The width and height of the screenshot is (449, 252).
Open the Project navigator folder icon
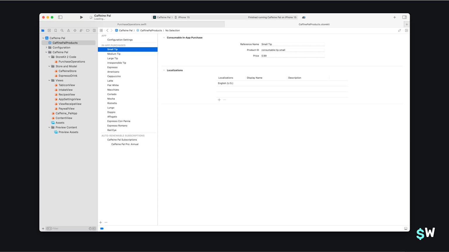(43, 30)
